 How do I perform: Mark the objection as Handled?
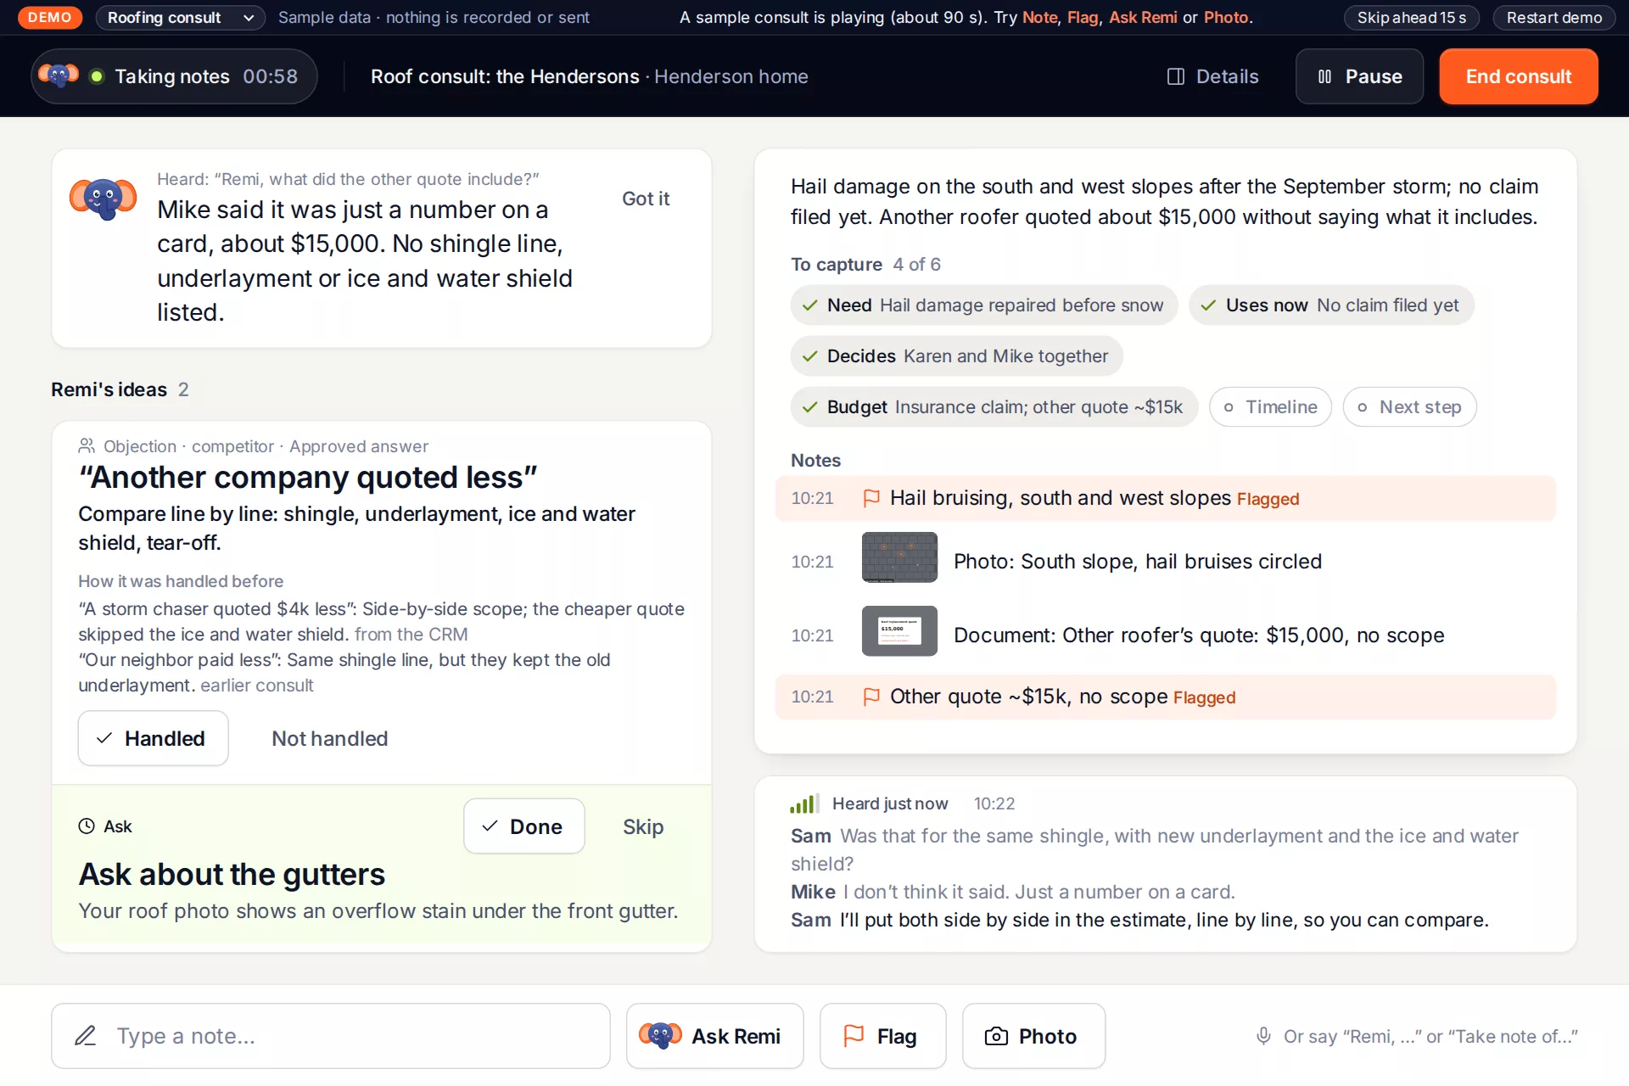[153, 738]
